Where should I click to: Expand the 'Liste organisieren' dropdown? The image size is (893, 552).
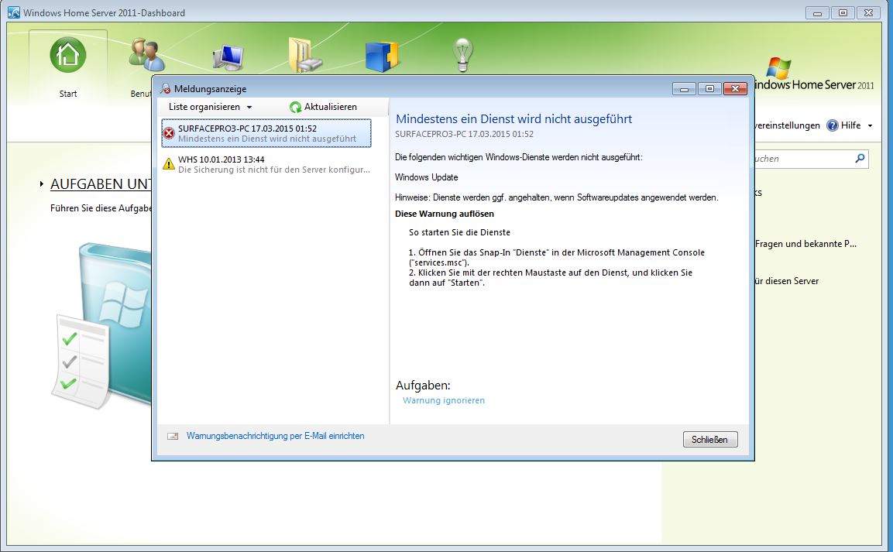(x=210, y=107)
